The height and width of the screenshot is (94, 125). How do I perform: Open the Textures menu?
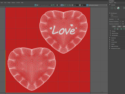pyautogui.click(x=13, y=3)
